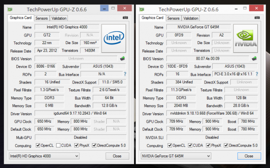Maximize the Intel GPU-Z window

113,8
